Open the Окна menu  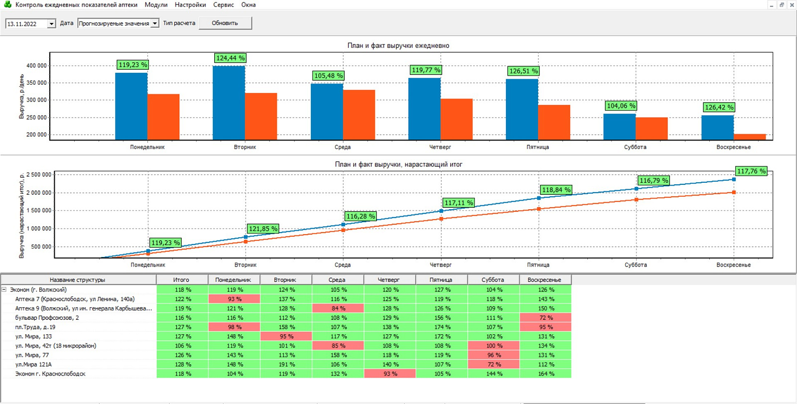click(x=249, y=5)
